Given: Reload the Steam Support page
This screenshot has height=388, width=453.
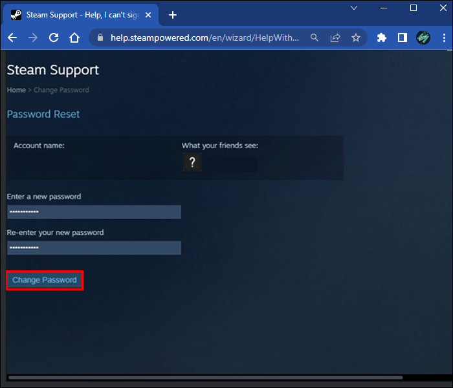Looking at the screenshot, I should click(54, 38).
